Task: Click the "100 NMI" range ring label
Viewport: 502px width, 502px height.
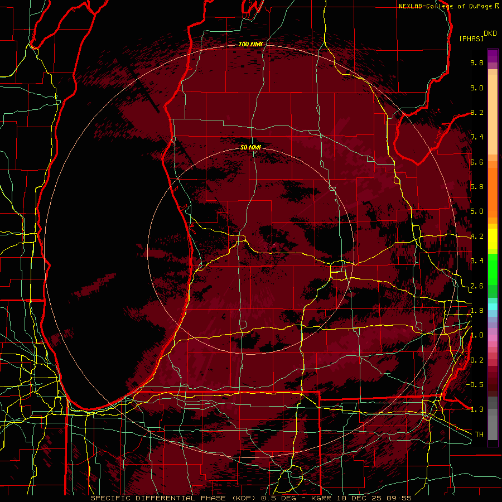Action: coord(250,44)
